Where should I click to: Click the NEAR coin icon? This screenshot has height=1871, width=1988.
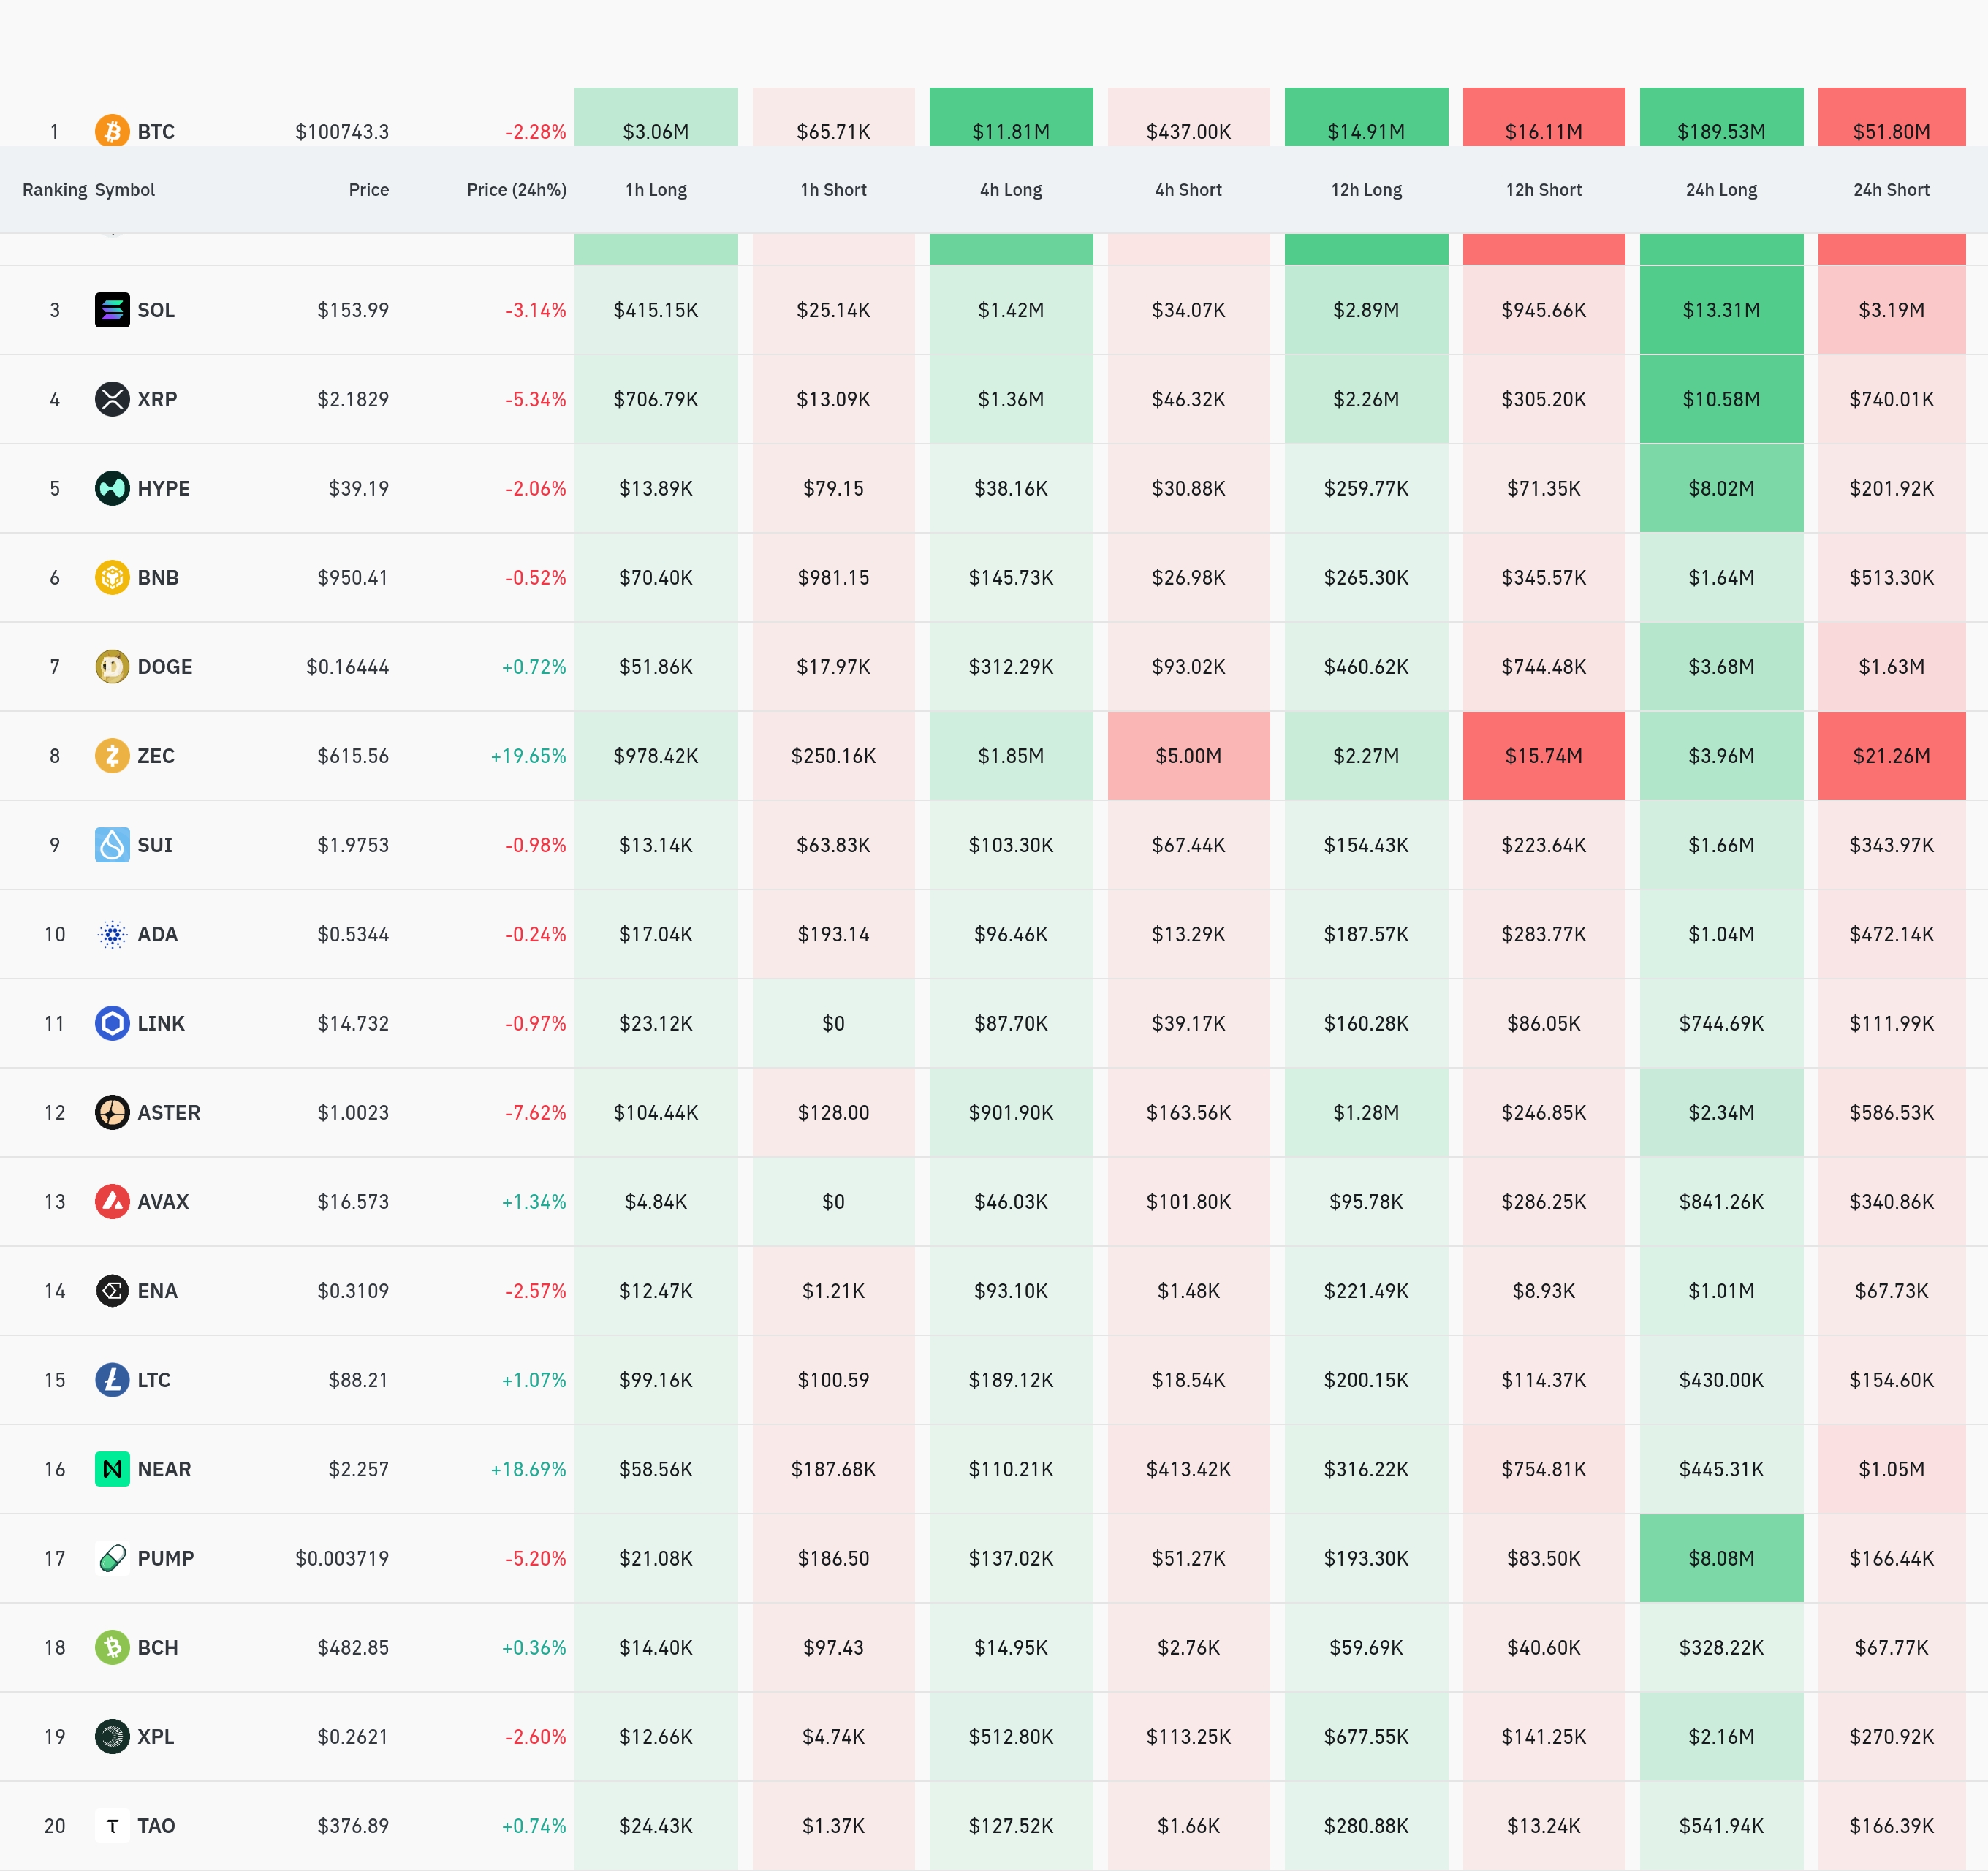pos(112,1469)
